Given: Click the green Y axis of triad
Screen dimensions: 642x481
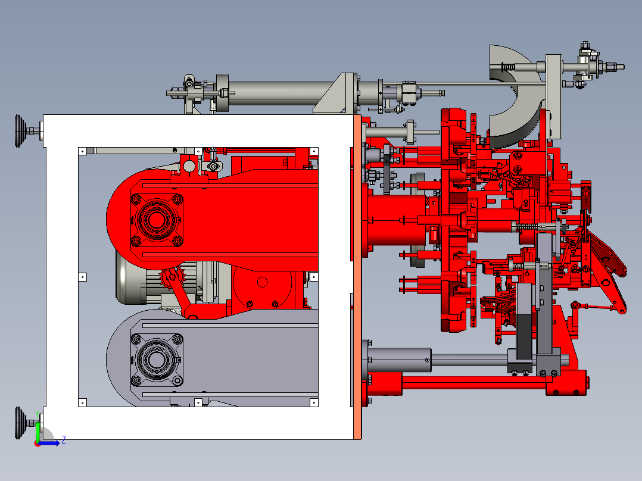Looking at the screenshot, I should pyautogui.click(x=38, y=432).
